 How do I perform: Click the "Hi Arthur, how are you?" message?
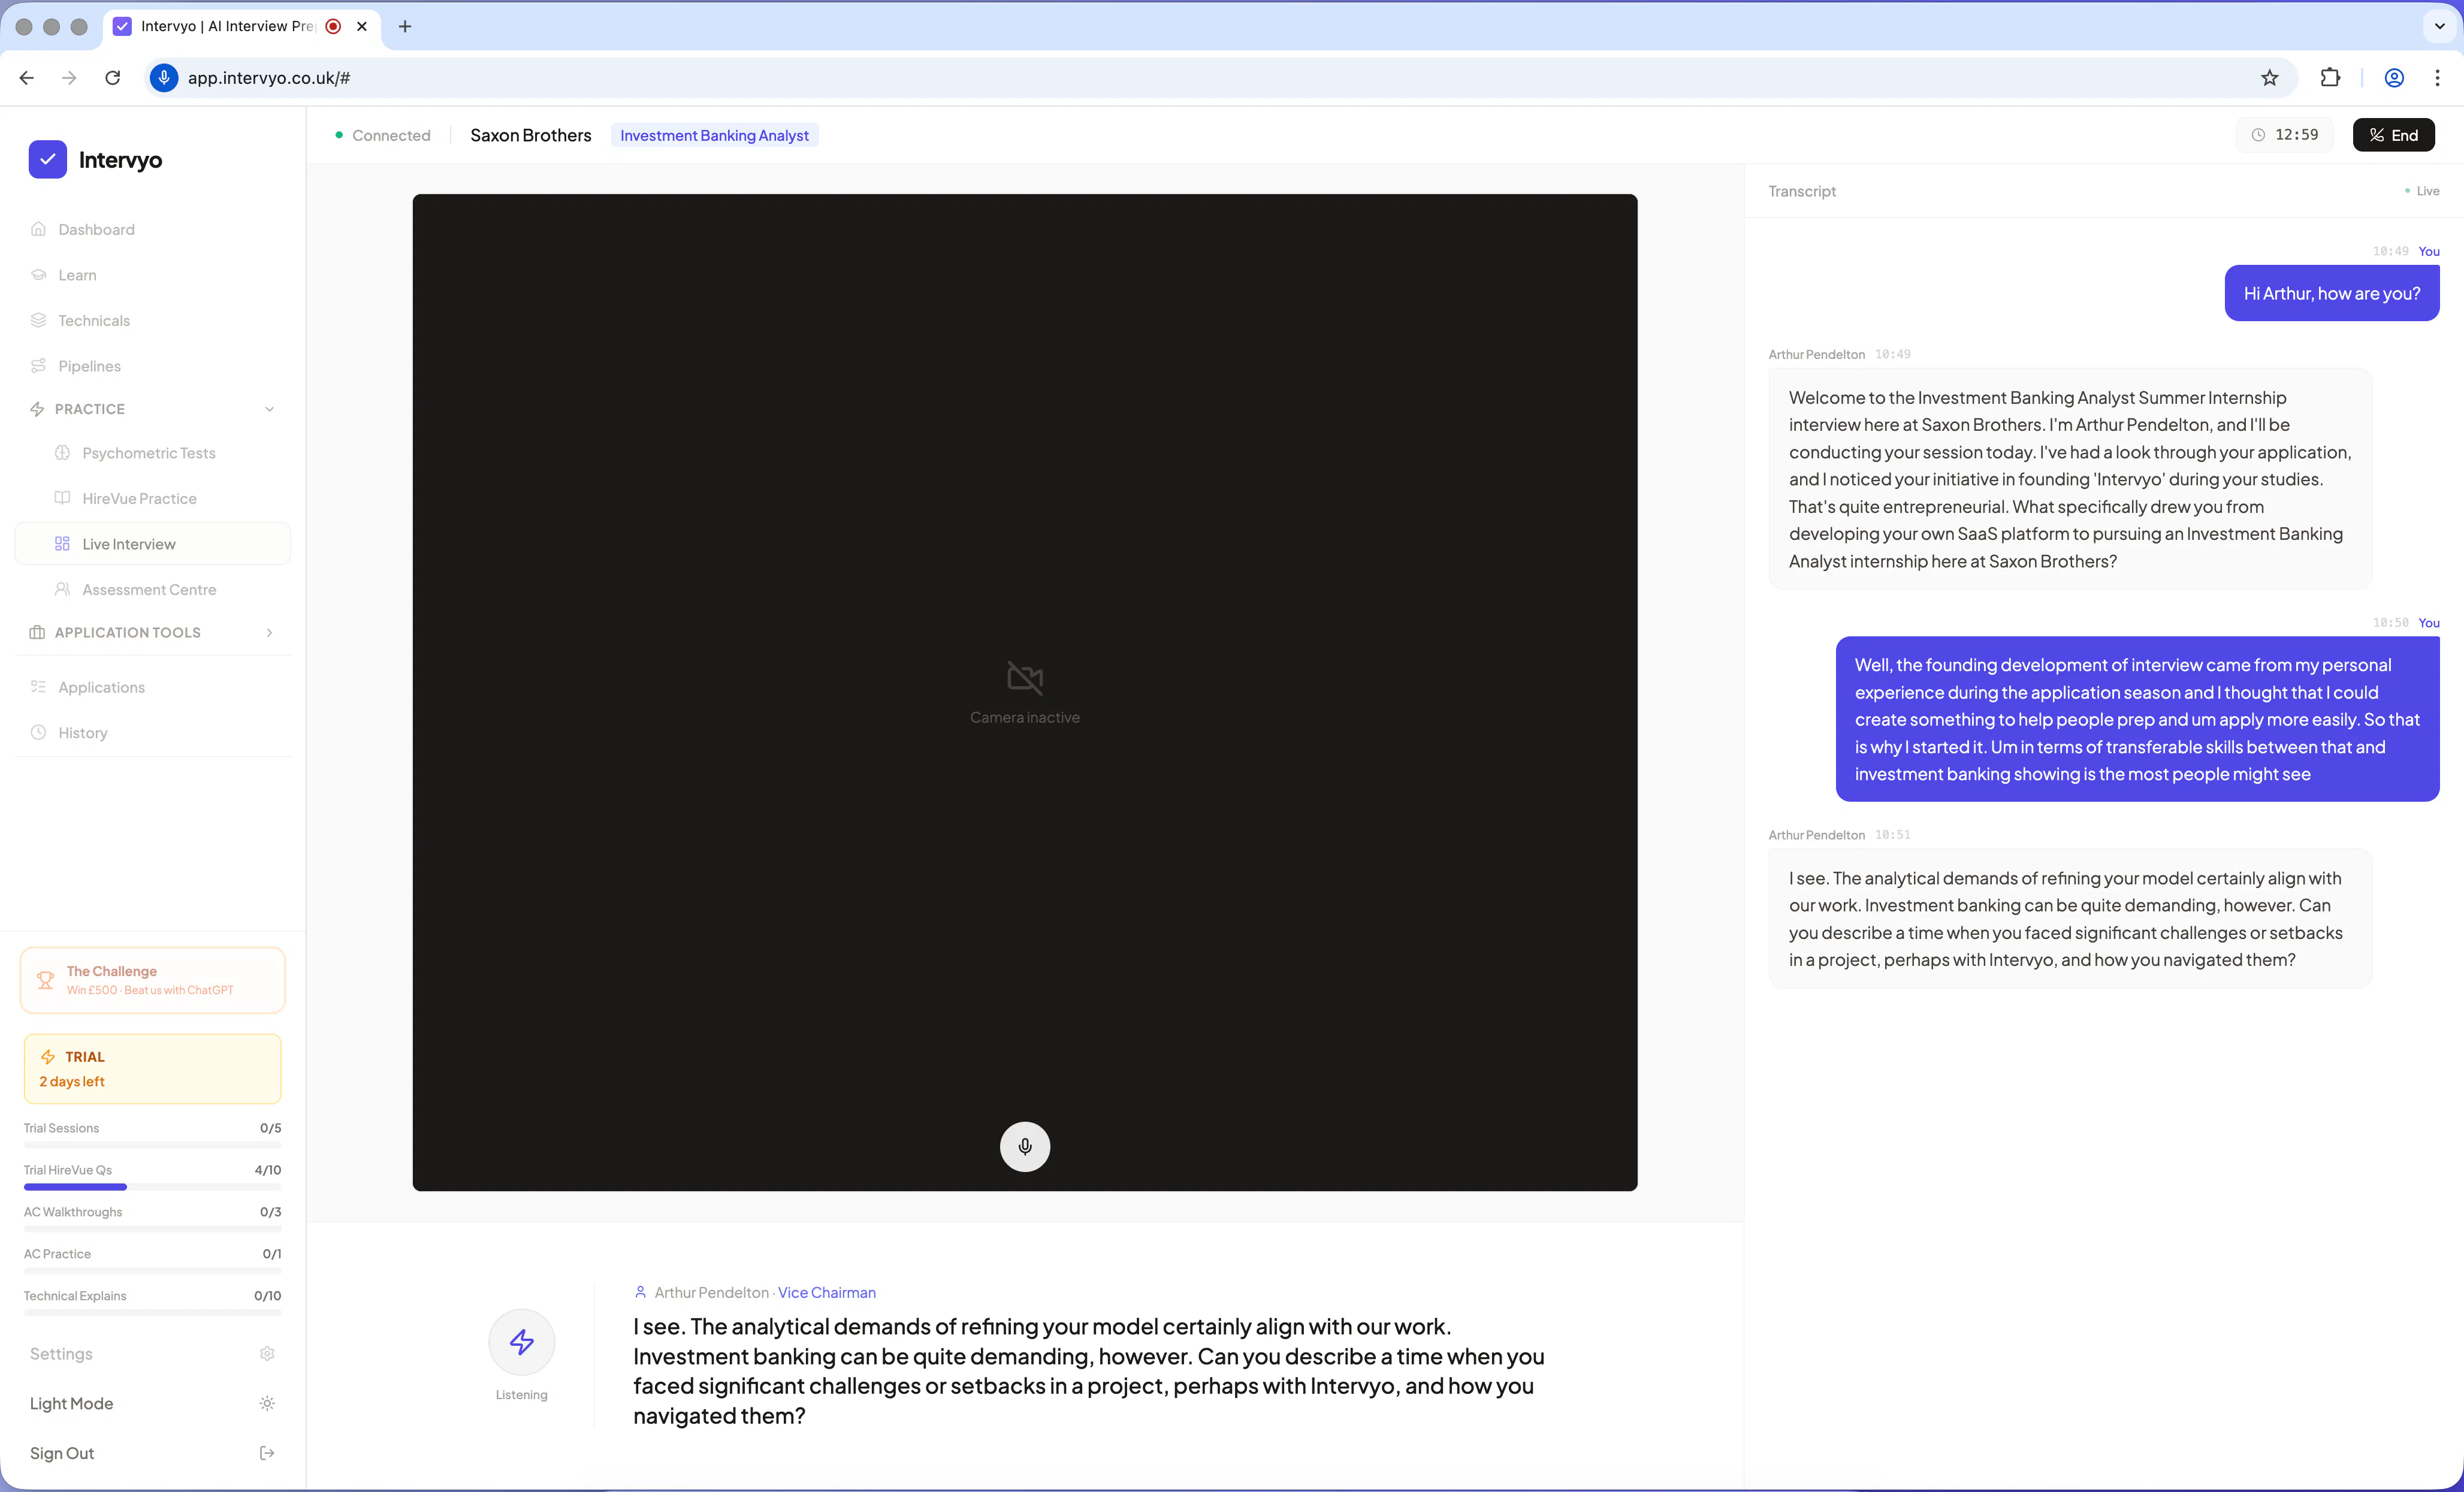2332,293
